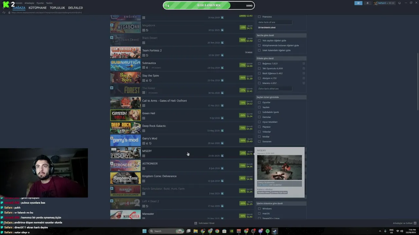Open NVIDIA app from the taskbar
Image resolution: width=419 pixels, height=235 pixels.
click(231, 231)
